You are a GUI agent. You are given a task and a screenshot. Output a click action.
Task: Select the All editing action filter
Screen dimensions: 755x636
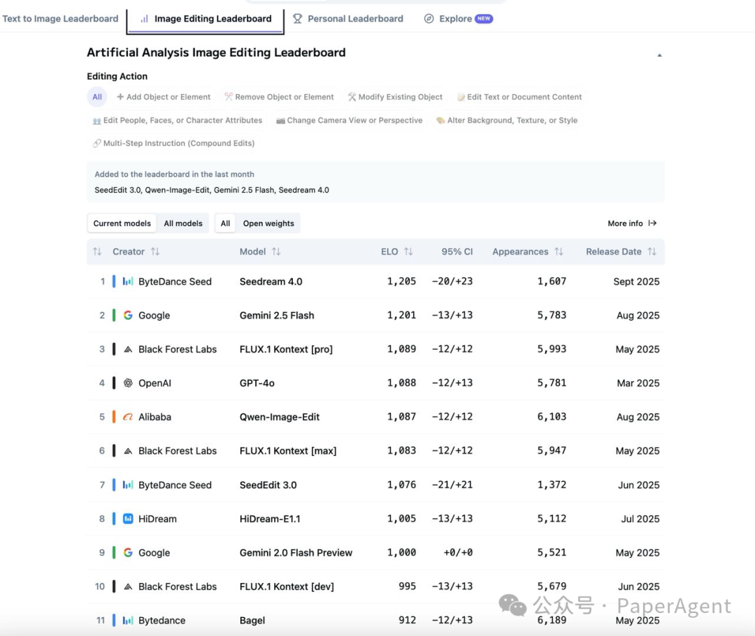tap(96, 96)
